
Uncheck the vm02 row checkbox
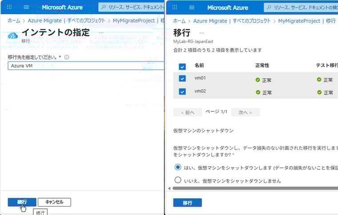point(182,92)
